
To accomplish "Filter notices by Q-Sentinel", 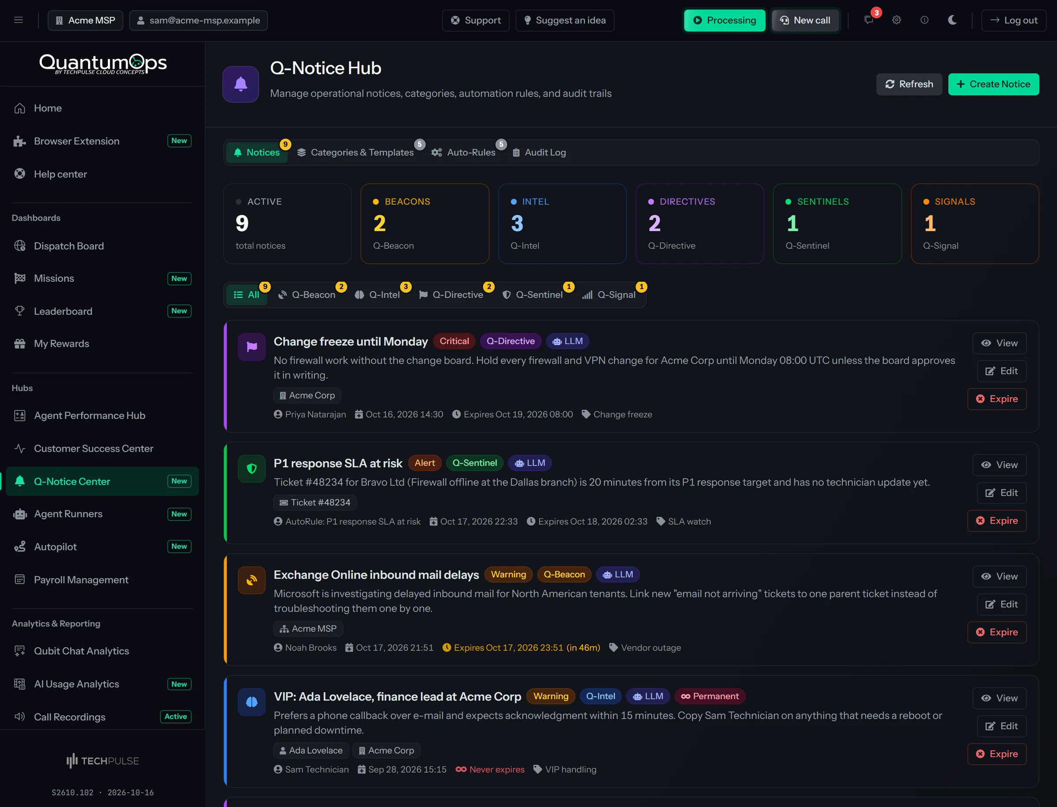I will 533,295.
